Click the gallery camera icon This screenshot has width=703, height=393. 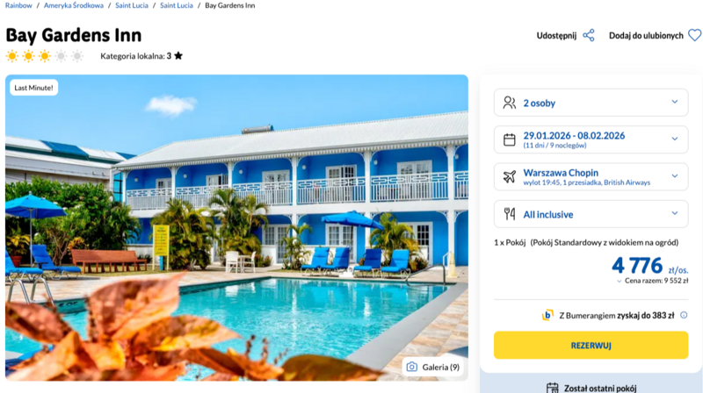411,367
